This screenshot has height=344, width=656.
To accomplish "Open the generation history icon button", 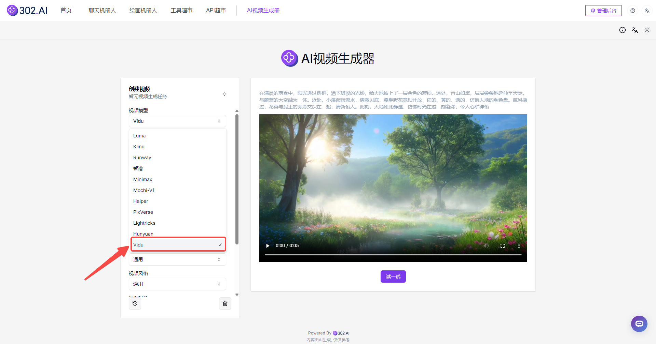I will pyautogui.click(x=135, y=303).
